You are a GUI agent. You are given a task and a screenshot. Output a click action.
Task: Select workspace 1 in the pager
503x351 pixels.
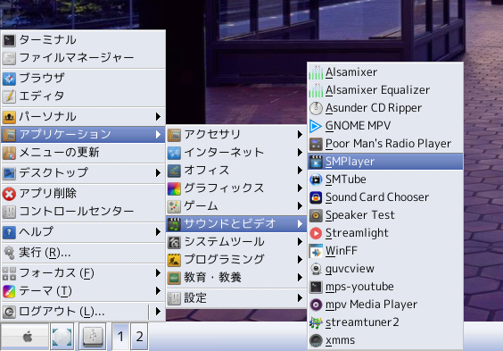click(x=120, y=337)
